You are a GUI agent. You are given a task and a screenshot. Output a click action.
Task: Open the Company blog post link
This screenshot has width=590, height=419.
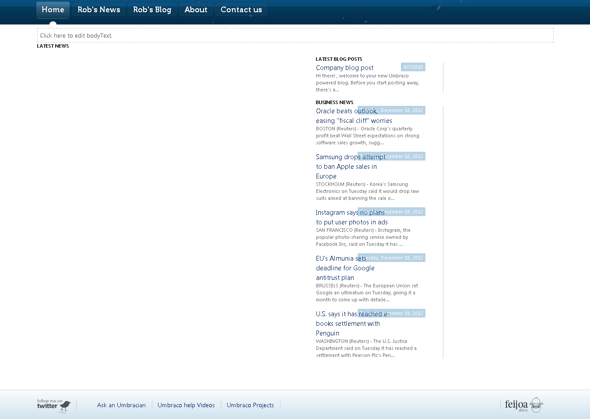[345, 68]
